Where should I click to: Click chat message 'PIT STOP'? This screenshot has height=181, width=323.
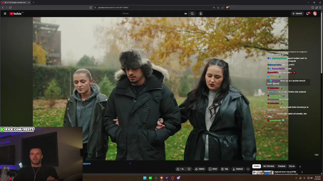(284, 100)
